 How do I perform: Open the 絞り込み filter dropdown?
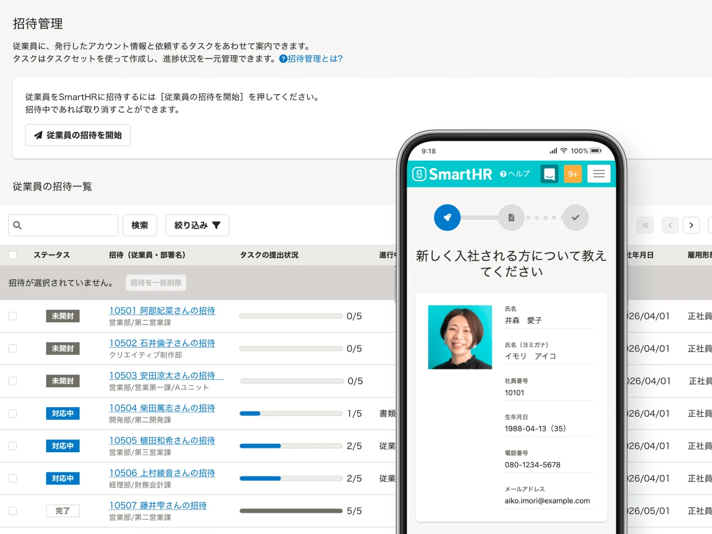197,225
